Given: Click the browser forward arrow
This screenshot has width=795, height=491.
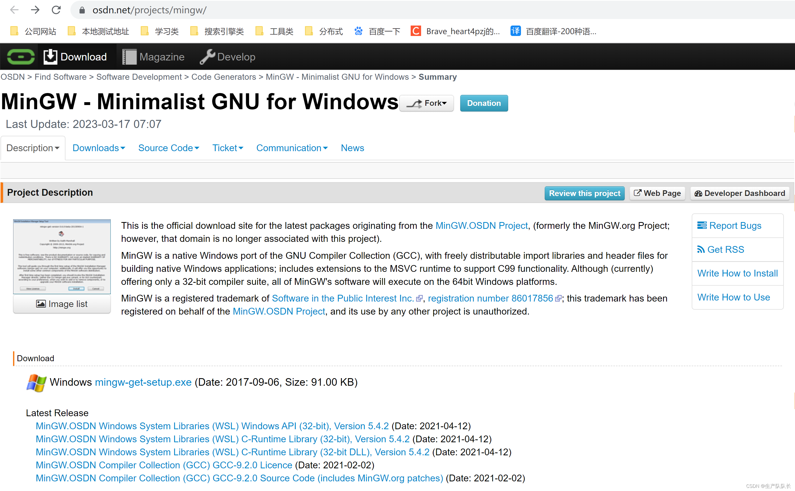Looking at the screenshot, I should [35, 10].
